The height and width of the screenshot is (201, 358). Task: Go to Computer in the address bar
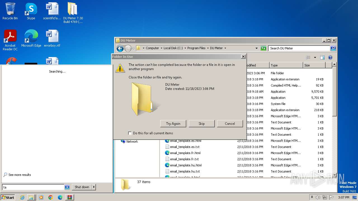point(152,48)
